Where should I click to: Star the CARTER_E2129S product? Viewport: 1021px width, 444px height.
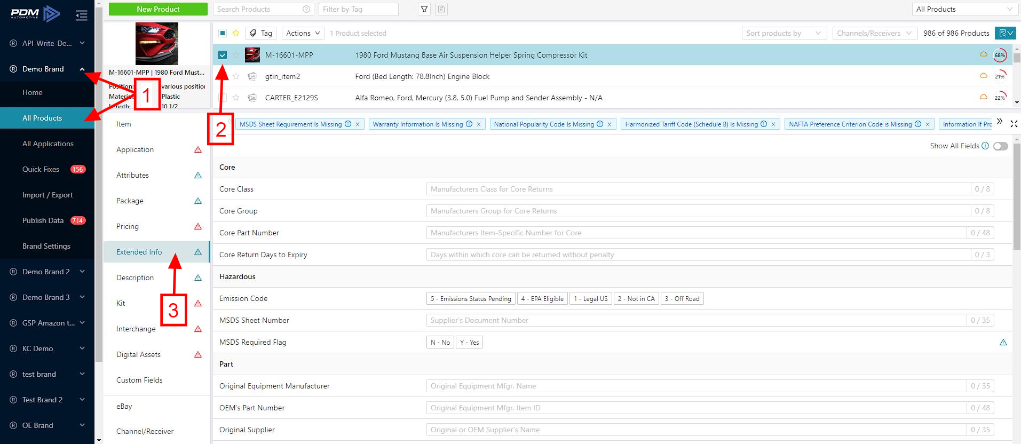tap(236, 98)
